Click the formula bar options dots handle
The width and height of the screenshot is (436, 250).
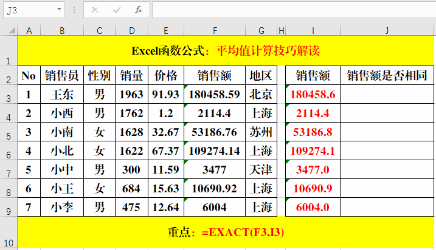click(x=74, y=10)
